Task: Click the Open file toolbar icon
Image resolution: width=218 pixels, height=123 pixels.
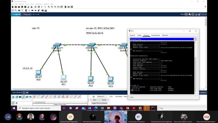Action: click(x=16, y=7)
